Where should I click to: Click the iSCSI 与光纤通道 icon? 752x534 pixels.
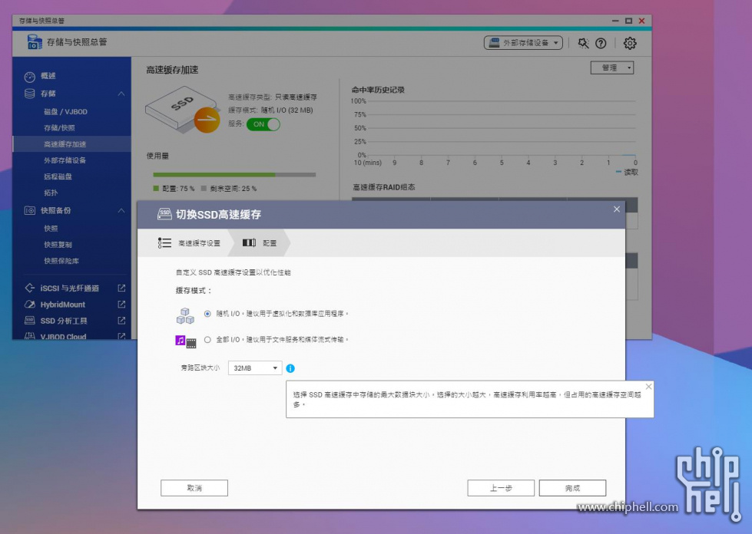coord(30,288)
